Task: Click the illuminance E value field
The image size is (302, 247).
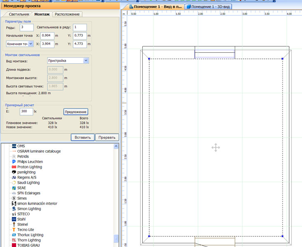Action: [26, 112]
